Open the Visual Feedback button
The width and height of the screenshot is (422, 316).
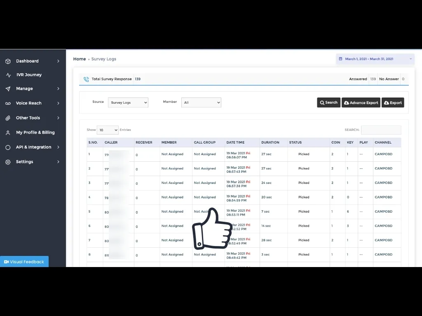tap(24, 261)
